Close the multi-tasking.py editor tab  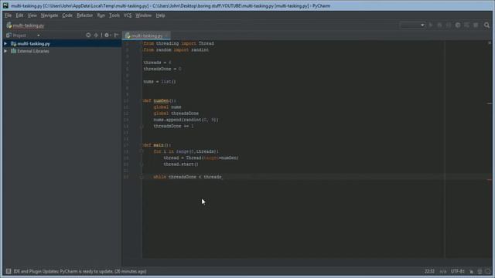pyautogui.click(x=166, y=36)
